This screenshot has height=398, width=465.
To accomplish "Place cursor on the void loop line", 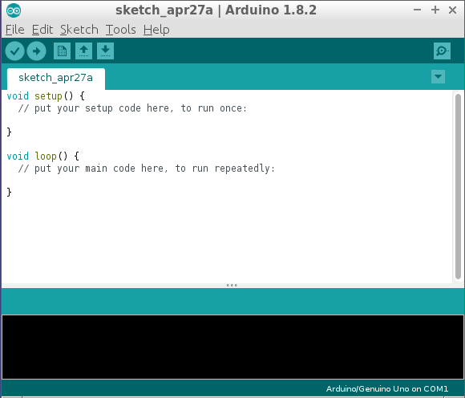I will point(43,156).
